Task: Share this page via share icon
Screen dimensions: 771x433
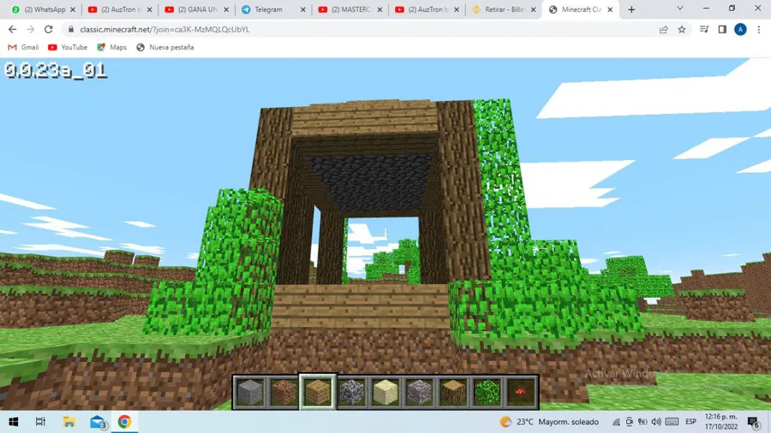Action: [x=663, y=29]
